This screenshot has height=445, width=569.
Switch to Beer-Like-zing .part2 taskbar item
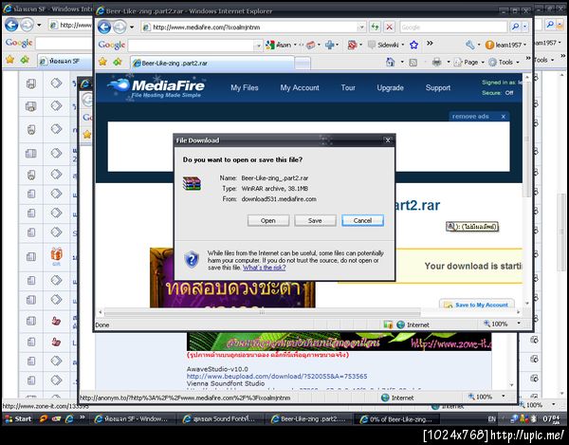coord(308,418)
